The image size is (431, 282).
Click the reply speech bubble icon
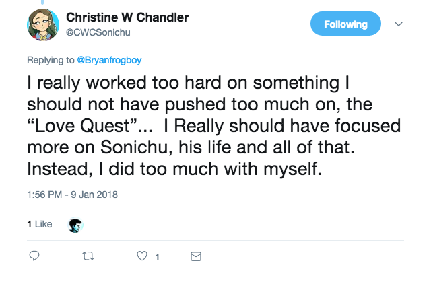34,256
